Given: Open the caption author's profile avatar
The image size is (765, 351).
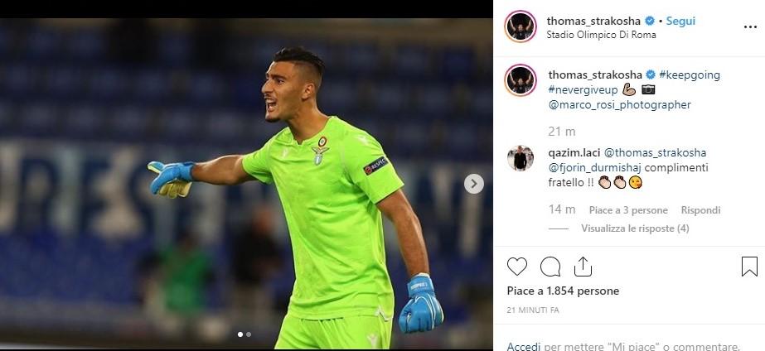Looking at the screenshot, I should pyautogui.click(x=520, y=80).
